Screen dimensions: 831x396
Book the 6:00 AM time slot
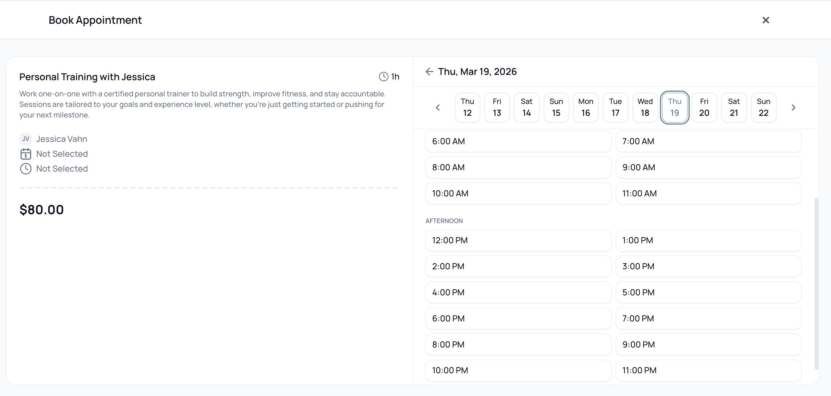pos(518,141)
